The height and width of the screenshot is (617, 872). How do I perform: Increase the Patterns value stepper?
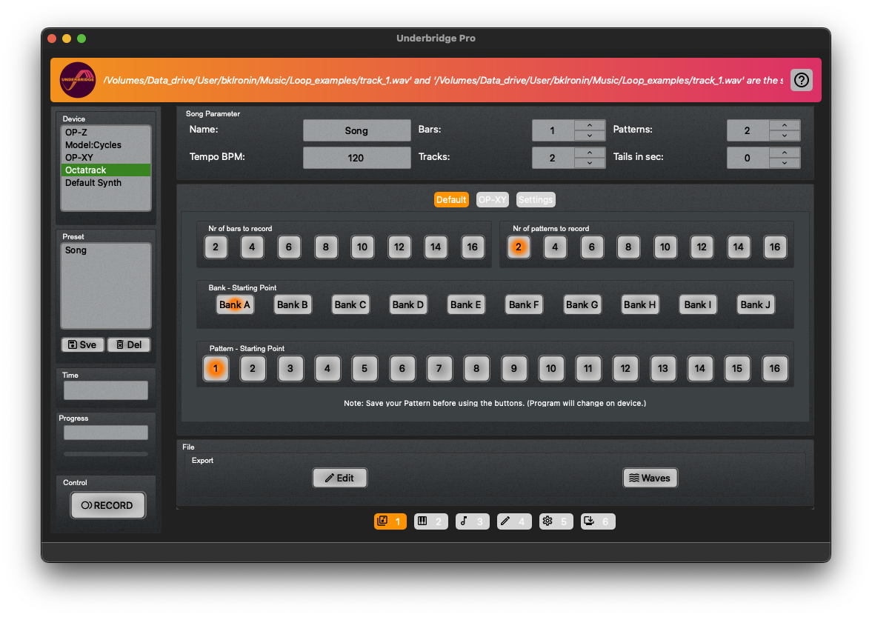click(x=784, y=125)
